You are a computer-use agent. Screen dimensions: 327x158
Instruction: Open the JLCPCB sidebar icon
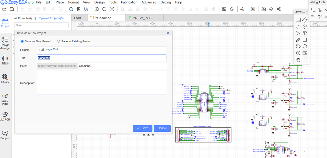point(5,116)
